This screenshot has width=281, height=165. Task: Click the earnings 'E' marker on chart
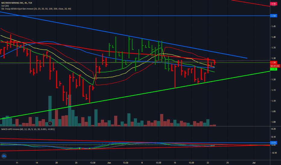(50, 123)
